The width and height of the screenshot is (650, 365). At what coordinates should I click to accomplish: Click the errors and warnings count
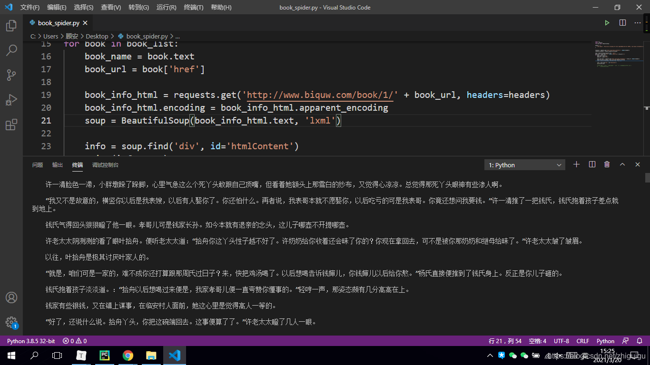pos(75,341)
